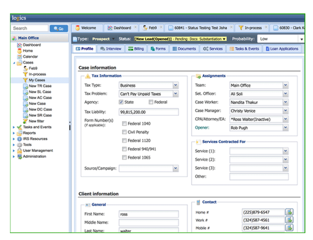Viewport: 313px width, 240px height.
Task: Click the New filter funnel icon
Action: pyautogui.click(x=25, y=121)
